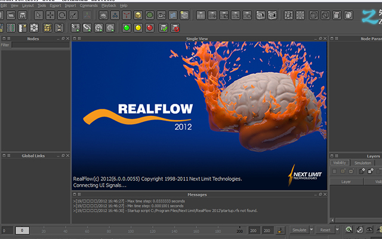Click the green mesh blob icon
The image size is (382, 239).
[150, 15]
